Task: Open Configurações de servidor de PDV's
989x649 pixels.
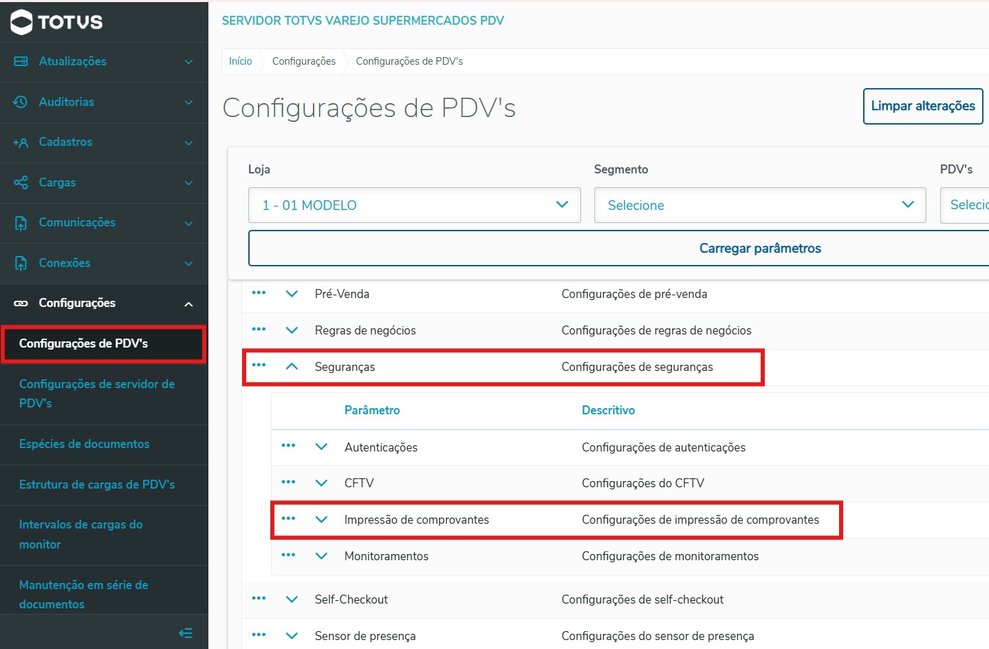Action: 104,394
